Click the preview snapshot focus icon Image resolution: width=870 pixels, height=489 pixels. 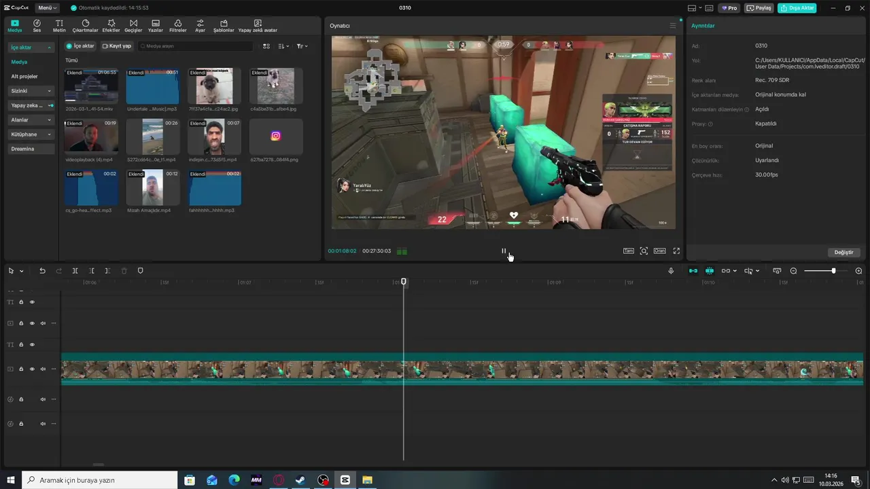point(644,251)
